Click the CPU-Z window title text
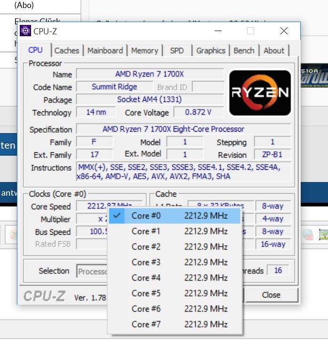The height and width of the screenshot is (340, 328). point(45,32)
